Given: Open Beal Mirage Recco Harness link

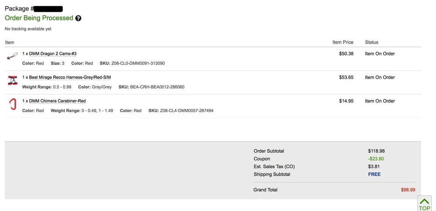Looking at the screenshot, I should (70, 77).
